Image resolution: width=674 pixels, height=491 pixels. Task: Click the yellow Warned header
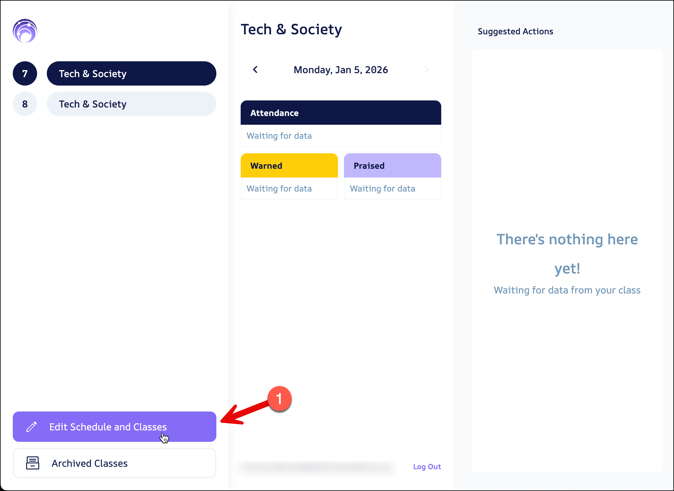[289, 166]
